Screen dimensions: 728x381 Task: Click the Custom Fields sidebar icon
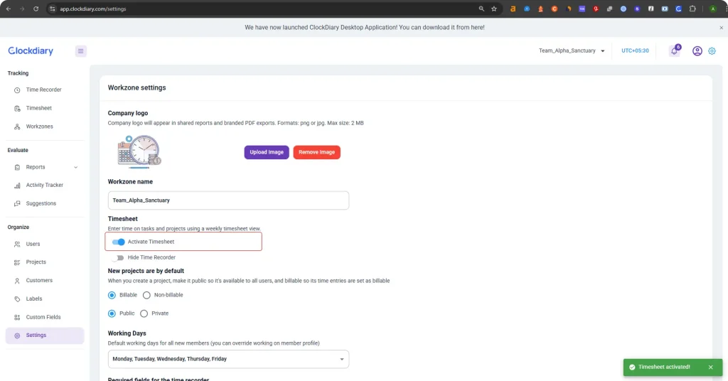(17, 318)
